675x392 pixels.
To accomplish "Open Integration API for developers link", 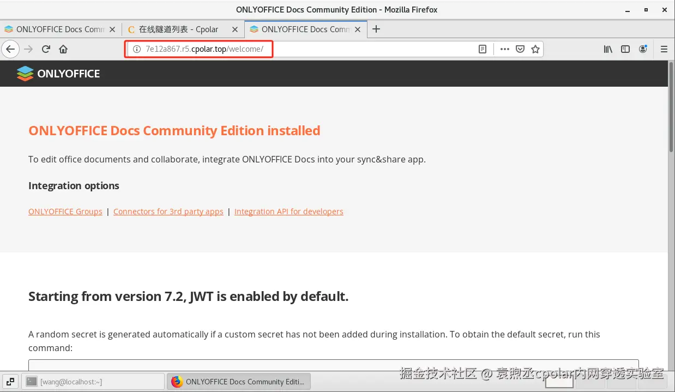I will (x=289, y=212).
